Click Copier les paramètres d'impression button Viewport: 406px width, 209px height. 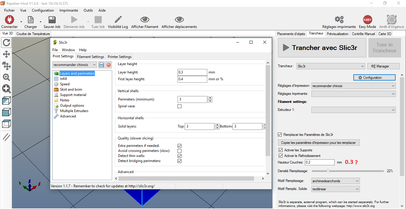pos(319,143)
